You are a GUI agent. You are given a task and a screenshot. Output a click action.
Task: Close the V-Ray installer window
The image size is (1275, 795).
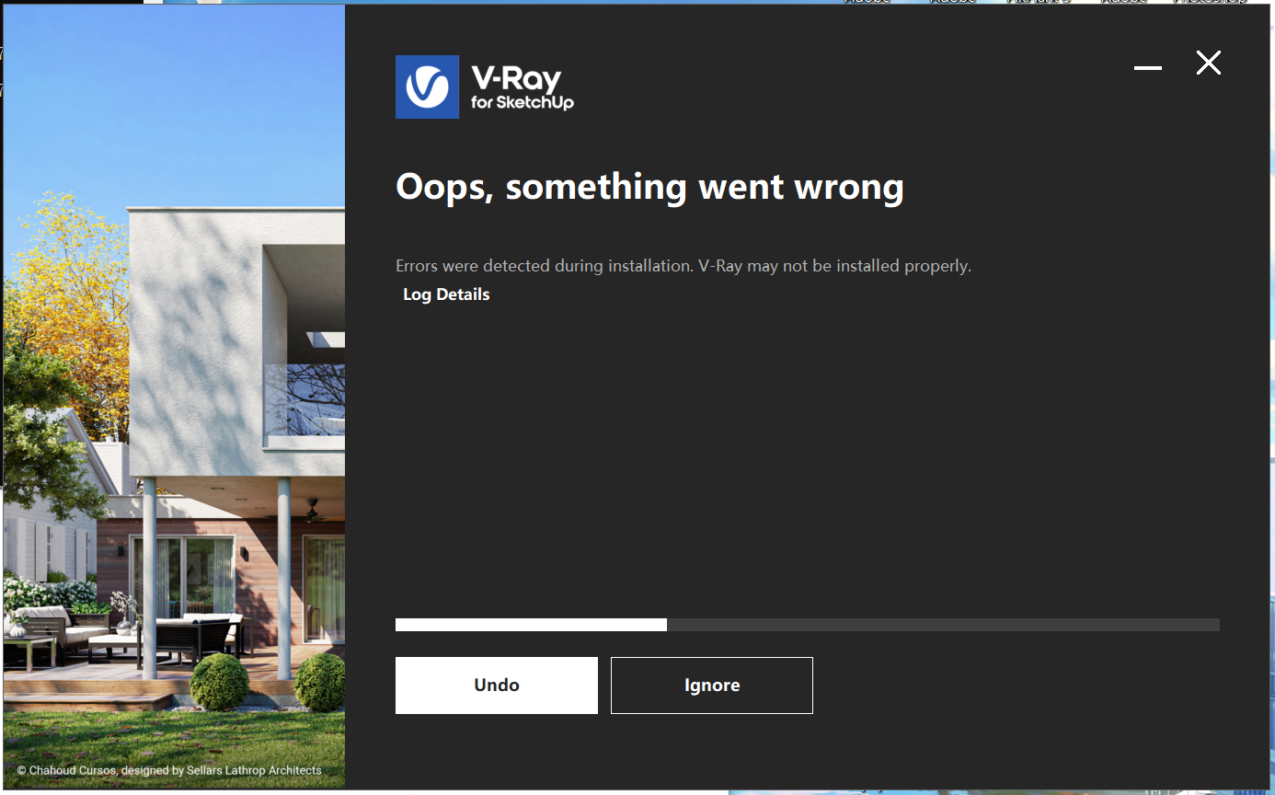pos(1208,63)
